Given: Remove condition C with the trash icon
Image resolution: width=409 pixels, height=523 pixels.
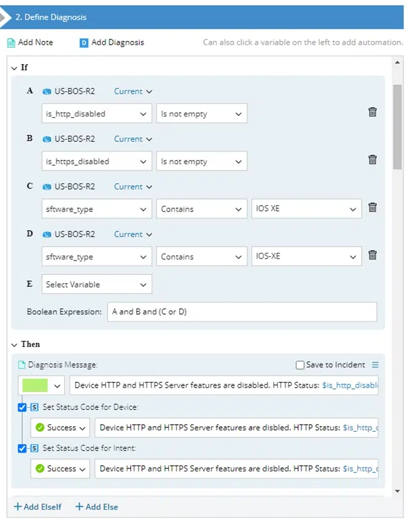Looking at the screenshot, I should [x=373, y=207].
